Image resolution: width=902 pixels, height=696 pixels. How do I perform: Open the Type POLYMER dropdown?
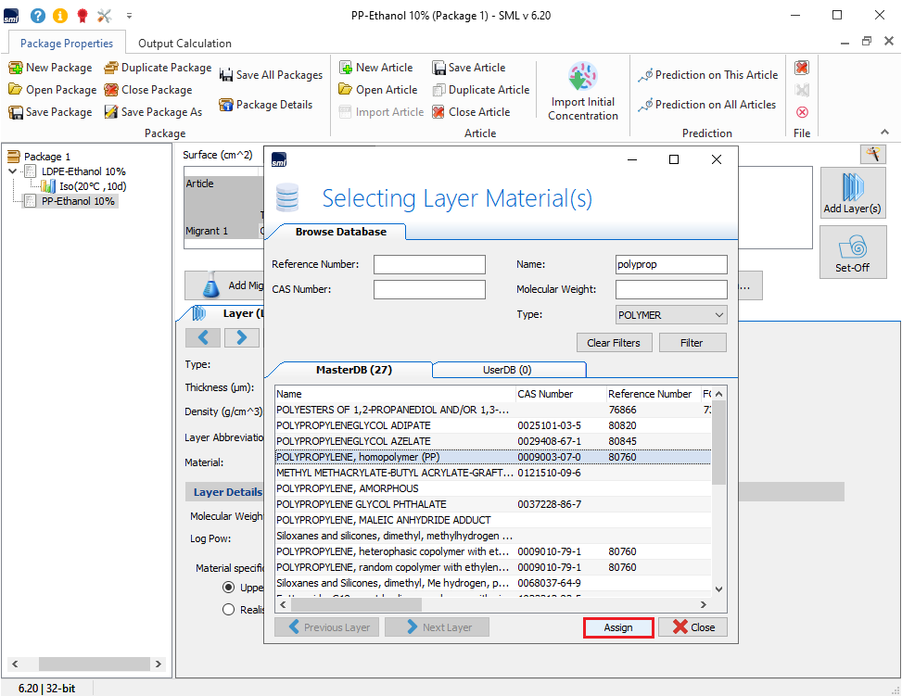pos(671,315)
